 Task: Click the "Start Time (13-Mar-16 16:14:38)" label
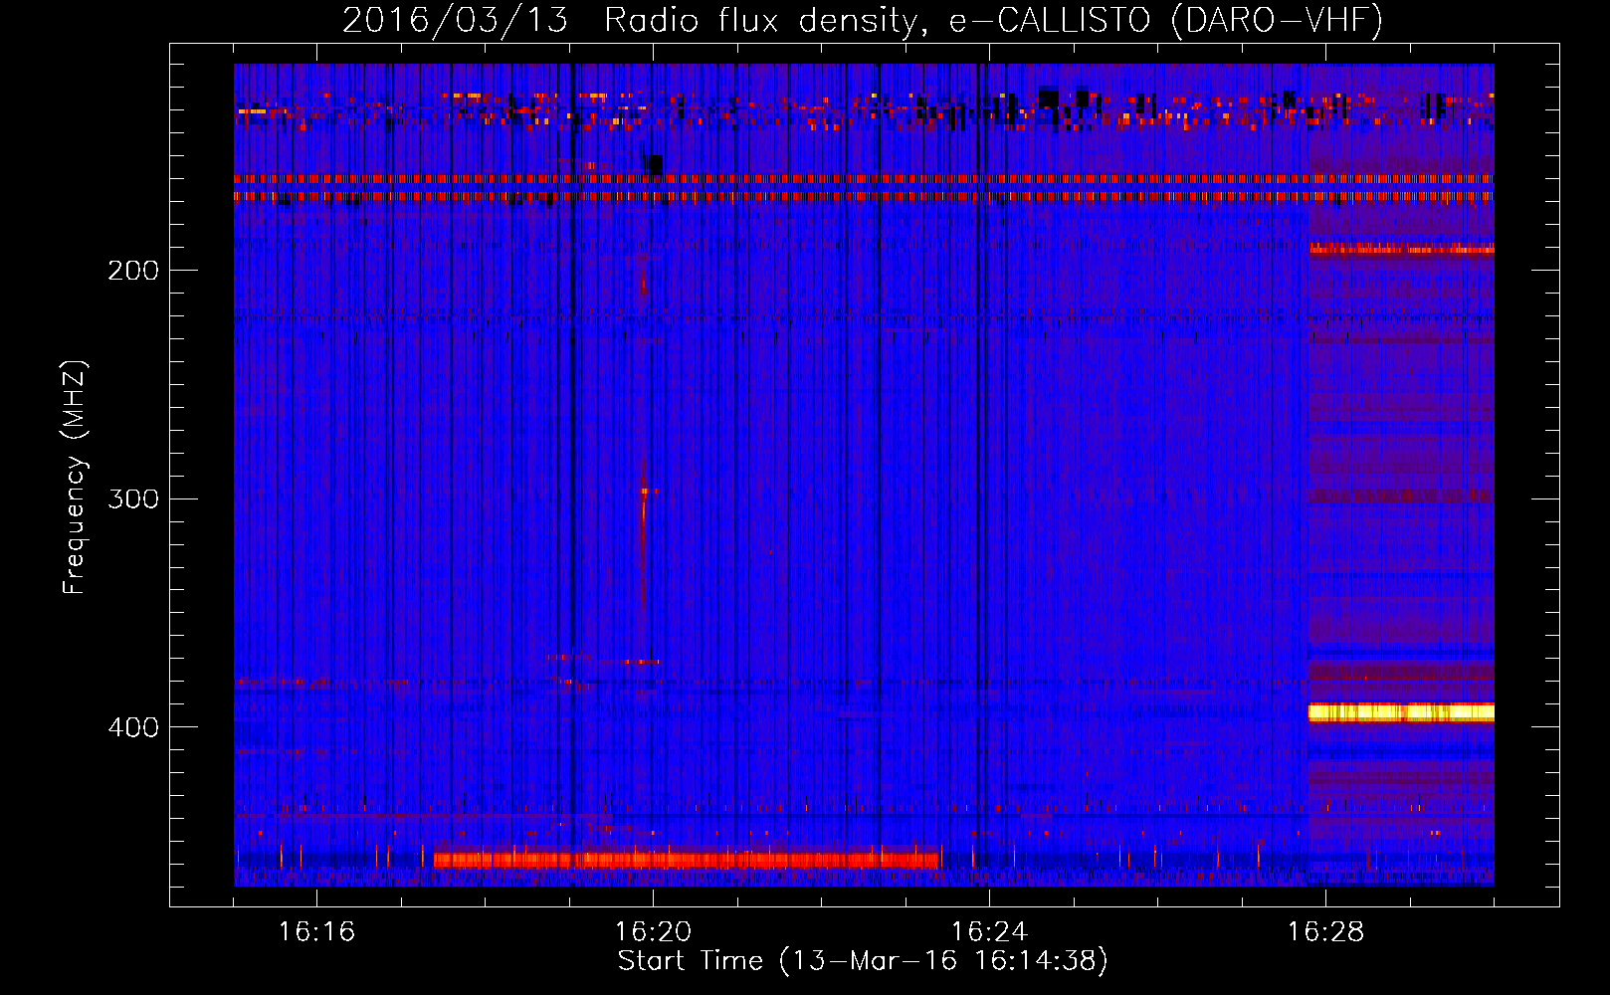click(x=863, y=961)
